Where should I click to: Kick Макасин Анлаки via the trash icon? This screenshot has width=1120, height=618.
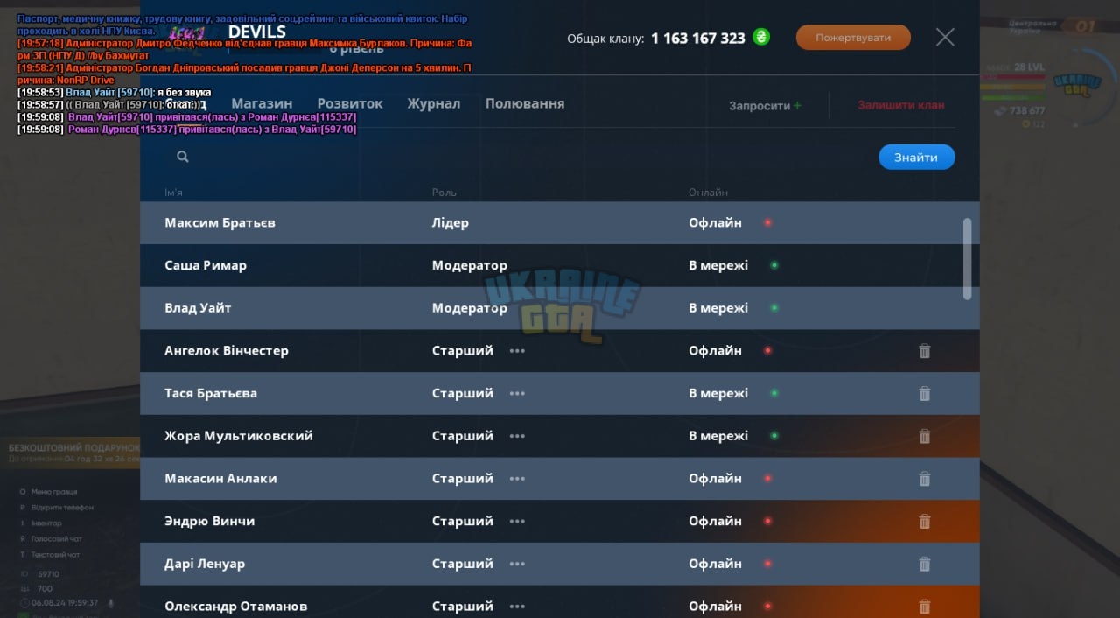coord(924,479)
